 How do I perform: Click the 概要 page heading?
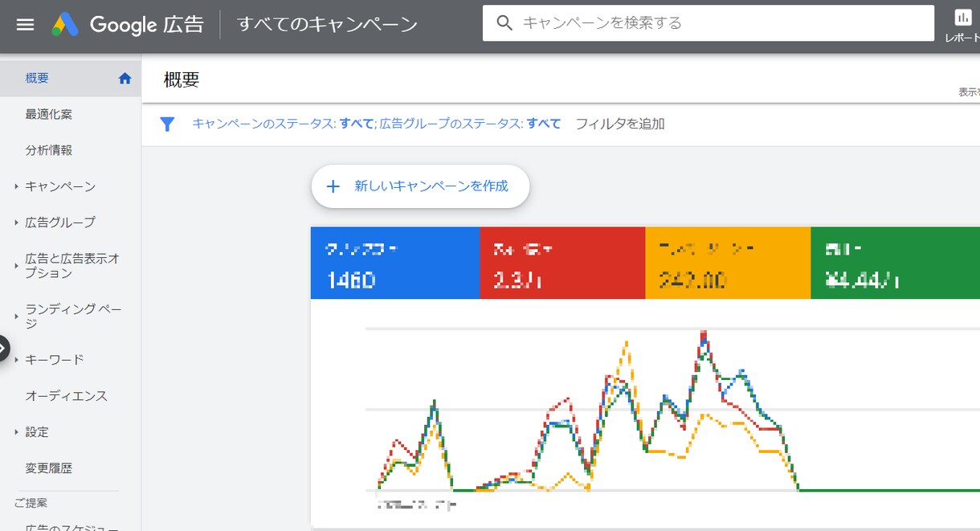[182, 80]
